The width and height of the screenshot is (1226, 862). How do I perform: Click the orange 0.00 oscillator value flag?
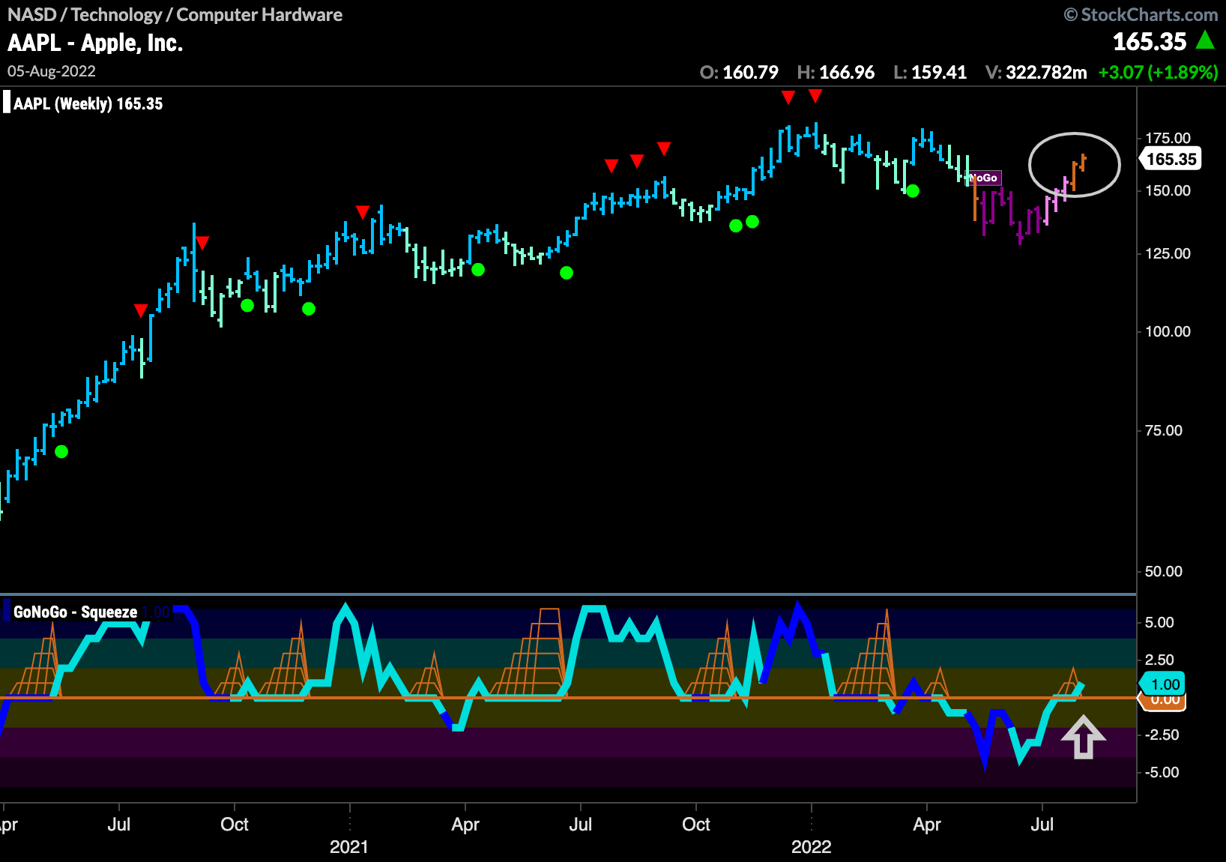pos(1163,702)
